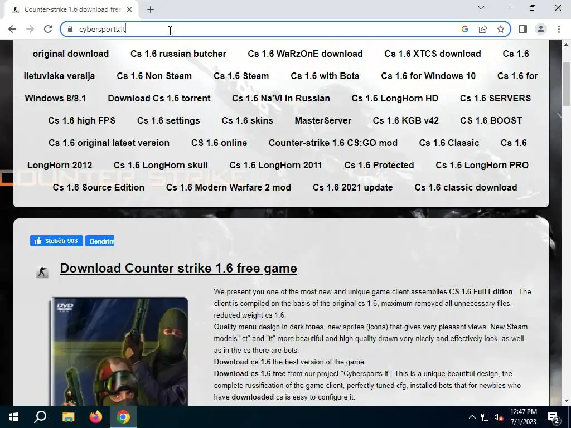This screenshot has width=571, height=428.
Task: Open the clock and date display
Action: coord(523,417)
